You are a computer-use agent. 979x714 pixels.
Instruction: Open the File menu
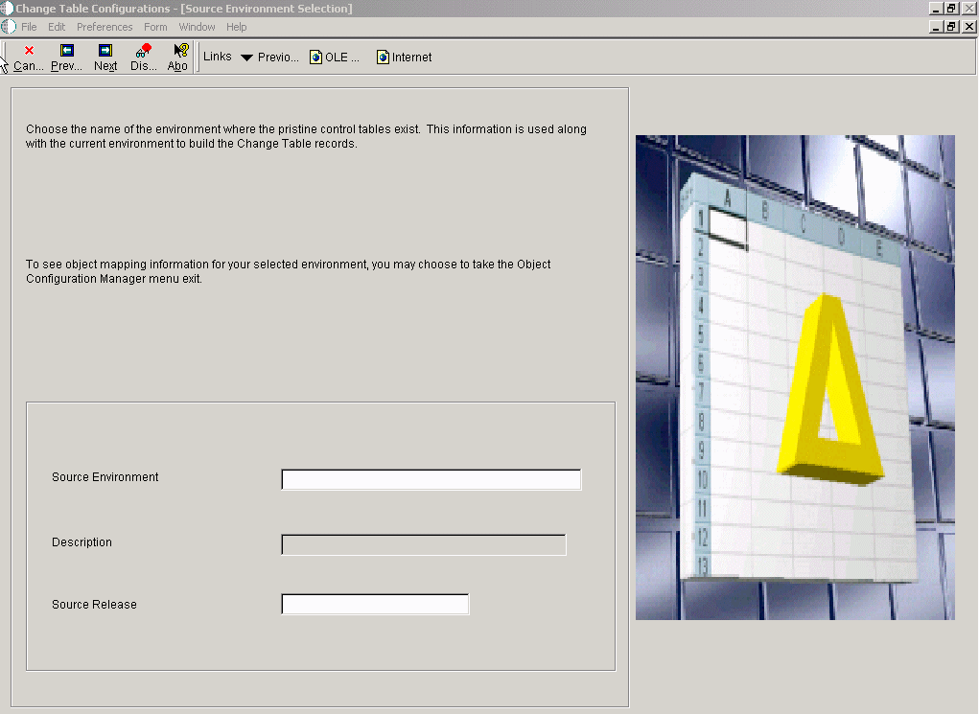29,27
